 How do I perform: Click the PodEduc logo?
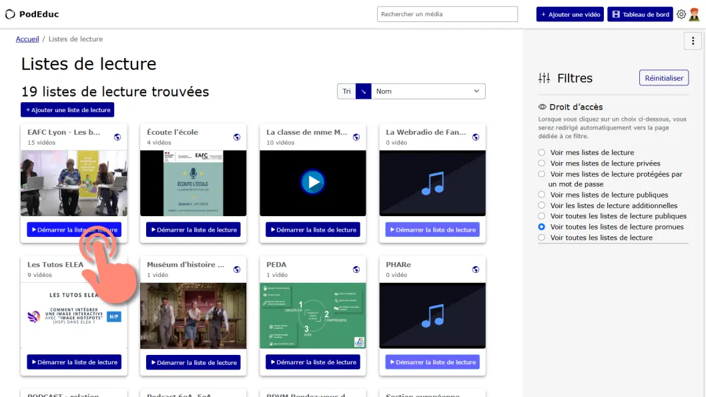pos(32,14)
